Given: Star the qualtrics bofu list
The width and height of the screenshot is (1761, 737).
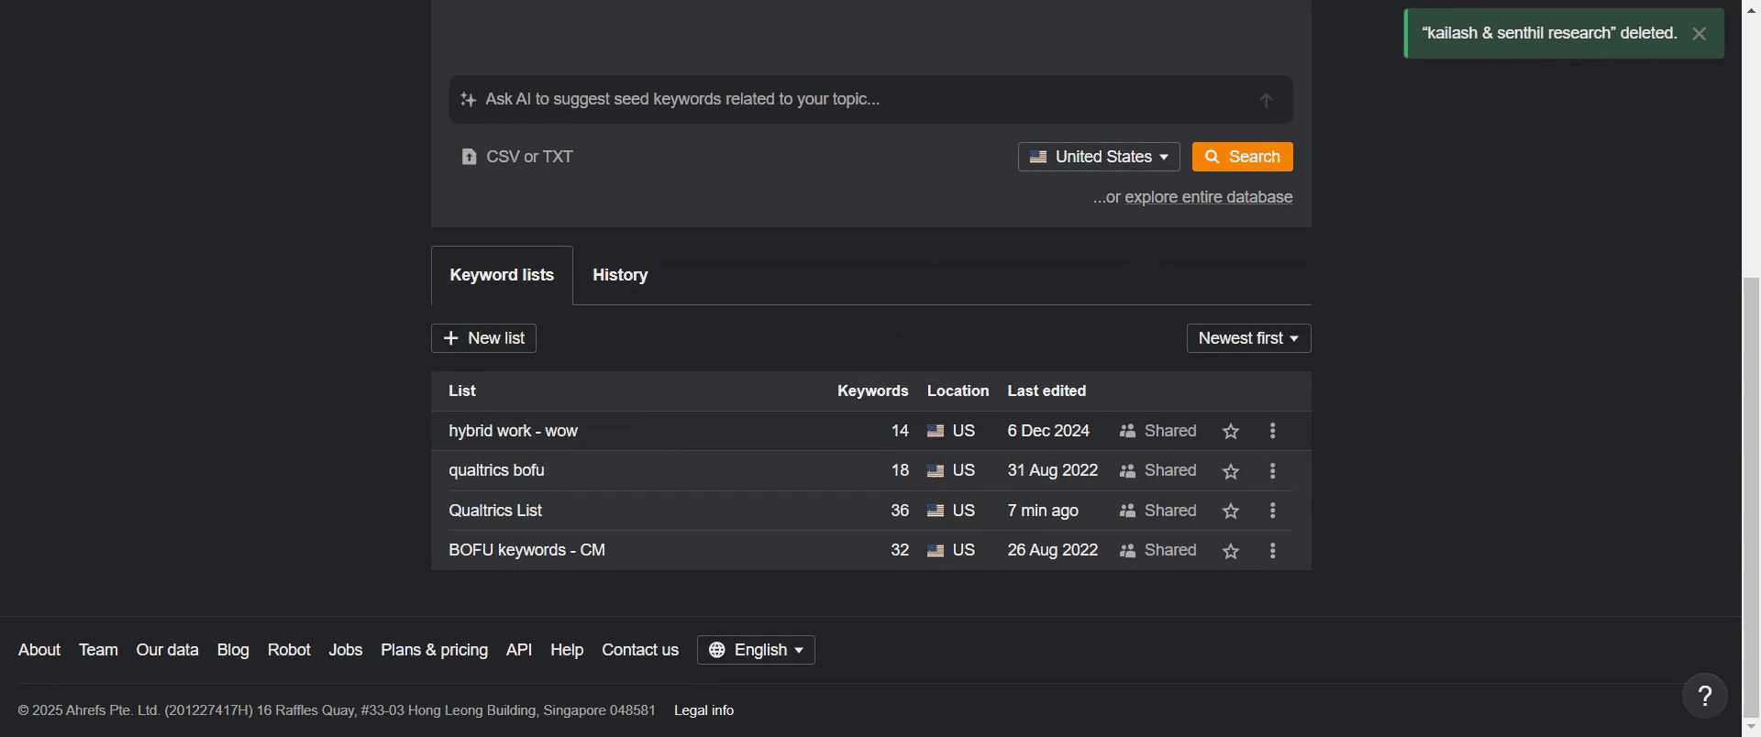Looking at the screenshot, I should [1231, 471].
